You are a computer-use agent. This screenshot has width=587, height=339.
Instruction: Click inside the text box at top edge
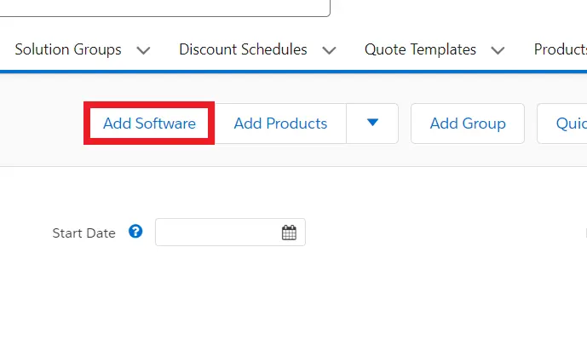coord(164,7)
